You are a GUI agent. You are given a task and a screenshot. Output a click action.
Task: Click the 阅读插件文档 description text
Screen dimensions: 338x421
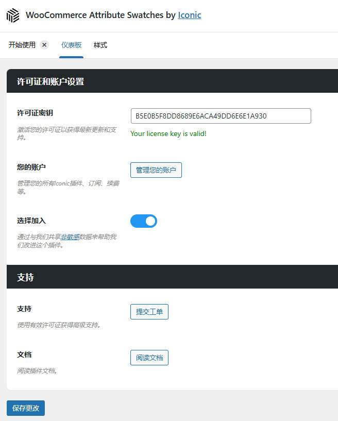coord(37,371)
